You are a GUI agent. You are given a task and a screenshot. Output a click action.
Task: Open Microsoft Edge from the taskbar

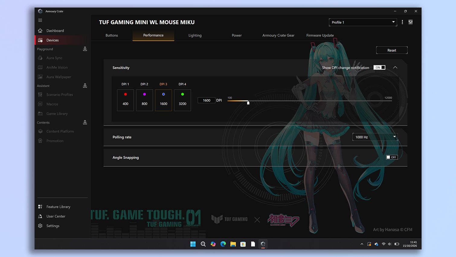point(223,244)
